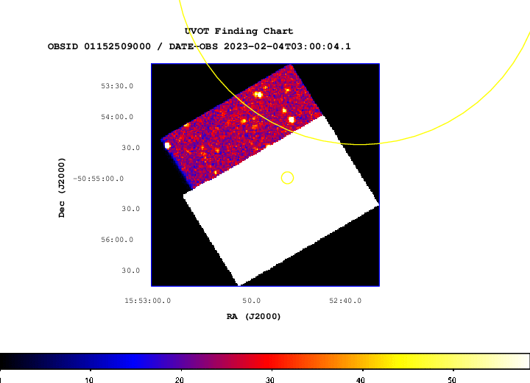Click the 52:40.0 right ascension label
The width and height of the screenshot is (530, 383).
345,301
